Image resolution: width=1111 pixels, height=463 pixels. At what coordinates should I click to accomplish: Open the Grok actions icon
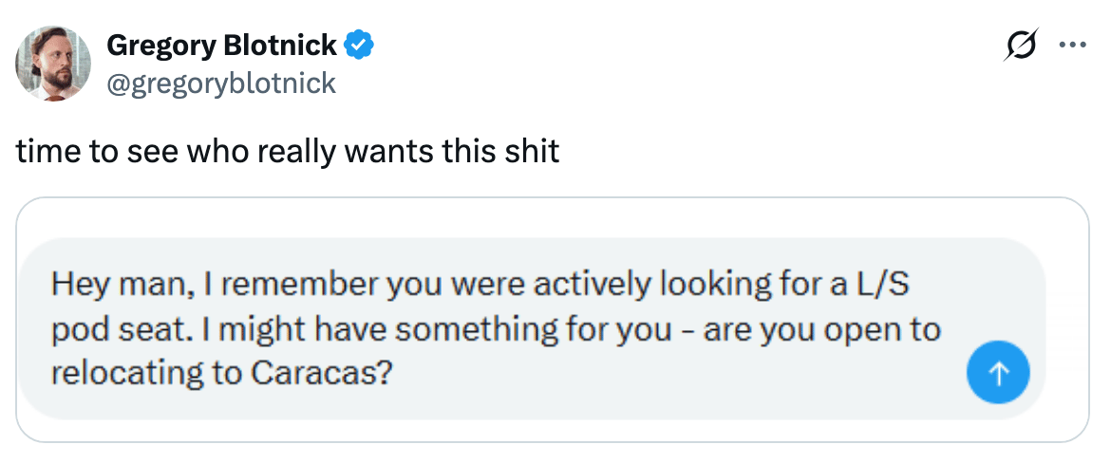click(1023, 46)
